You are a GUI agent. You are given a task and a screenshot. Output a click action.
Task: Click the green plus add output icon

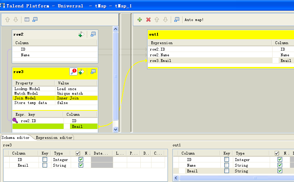coord(140,20)
